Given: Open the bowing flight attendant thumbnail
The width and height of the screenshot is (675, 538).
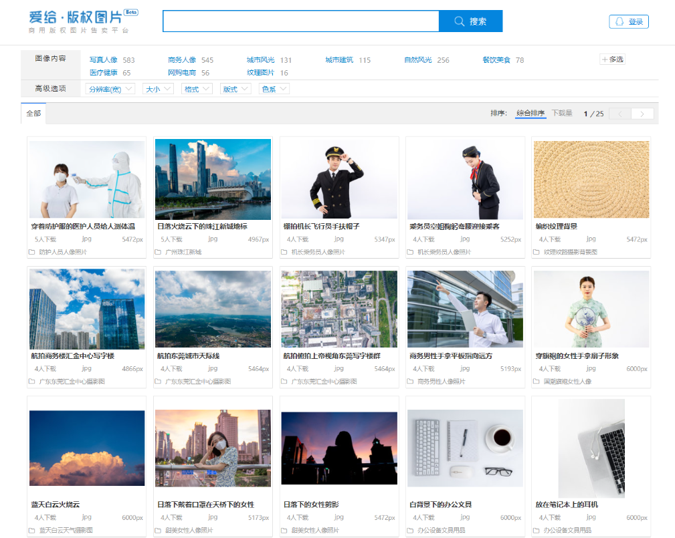Looking at the screenshot, I should 466,179.
